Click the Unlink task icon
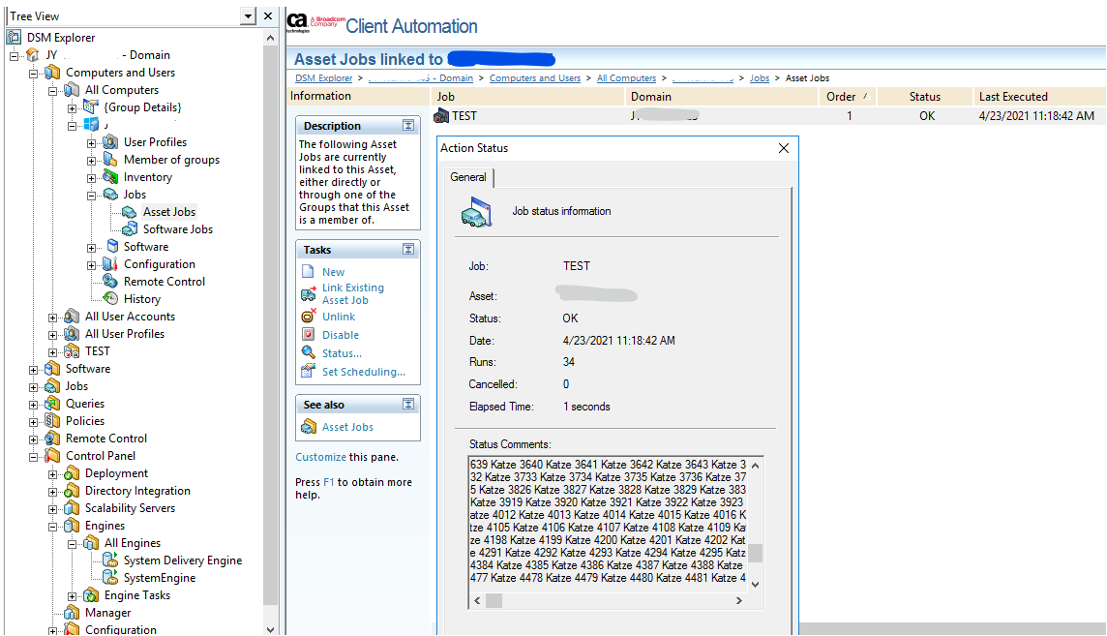1107x636 pixels. [309, 317]
